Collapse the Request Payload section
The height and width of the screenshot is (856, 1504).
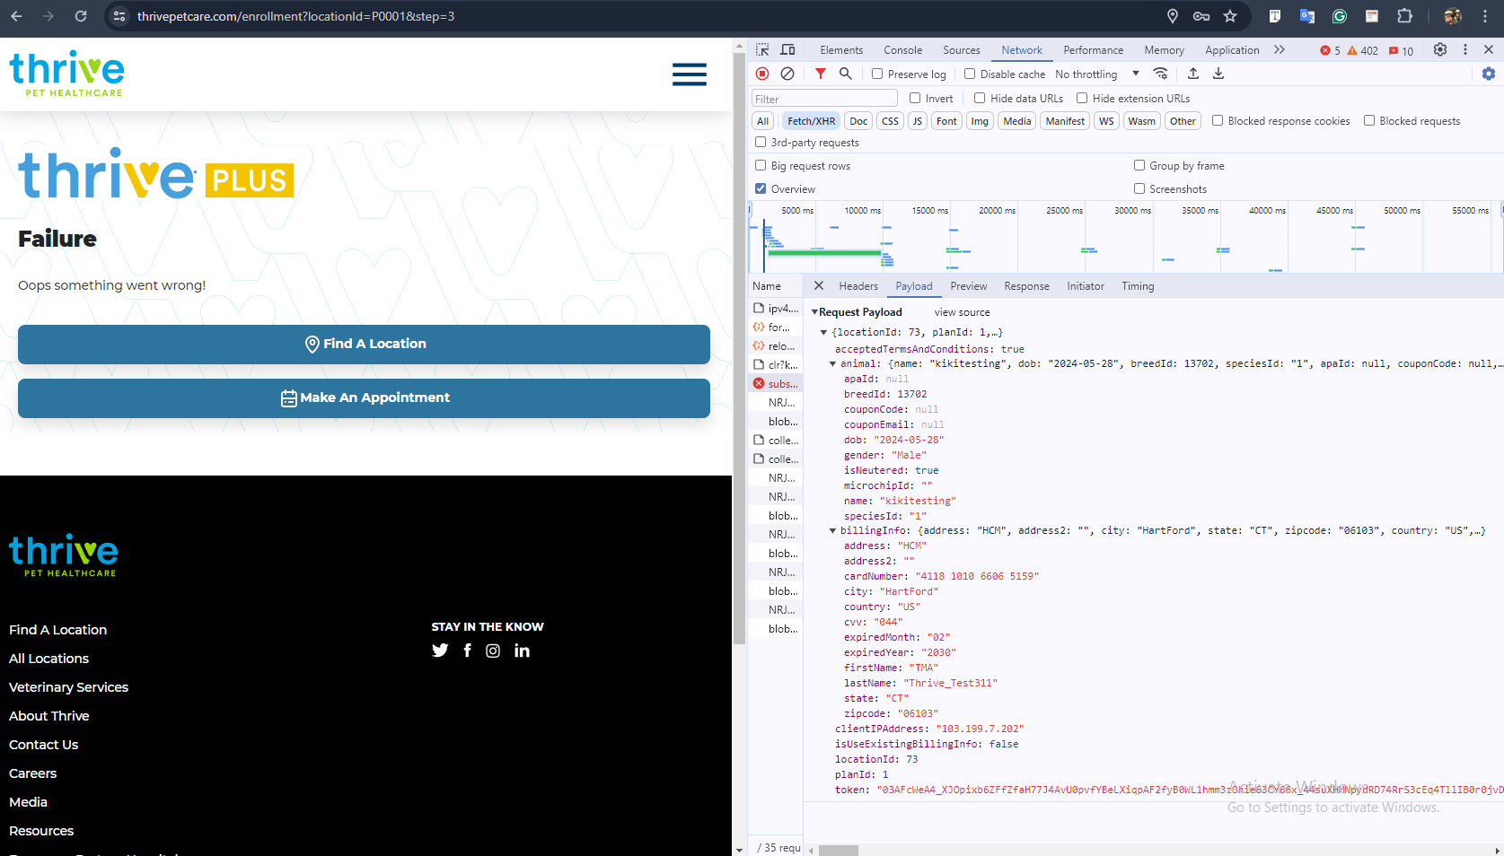[x=814, y=312]
